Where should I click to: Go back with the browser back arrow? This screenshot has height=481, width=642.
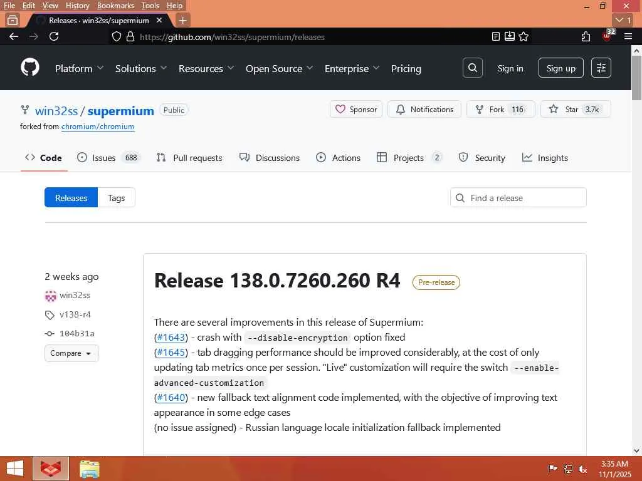point(14,37)
